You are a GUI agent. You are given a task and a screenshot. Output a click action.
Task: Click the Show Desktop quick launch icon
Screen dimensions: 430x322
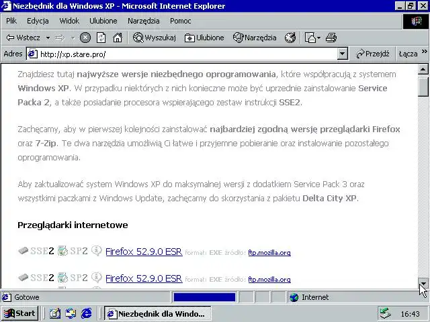(x=55, y=313)
